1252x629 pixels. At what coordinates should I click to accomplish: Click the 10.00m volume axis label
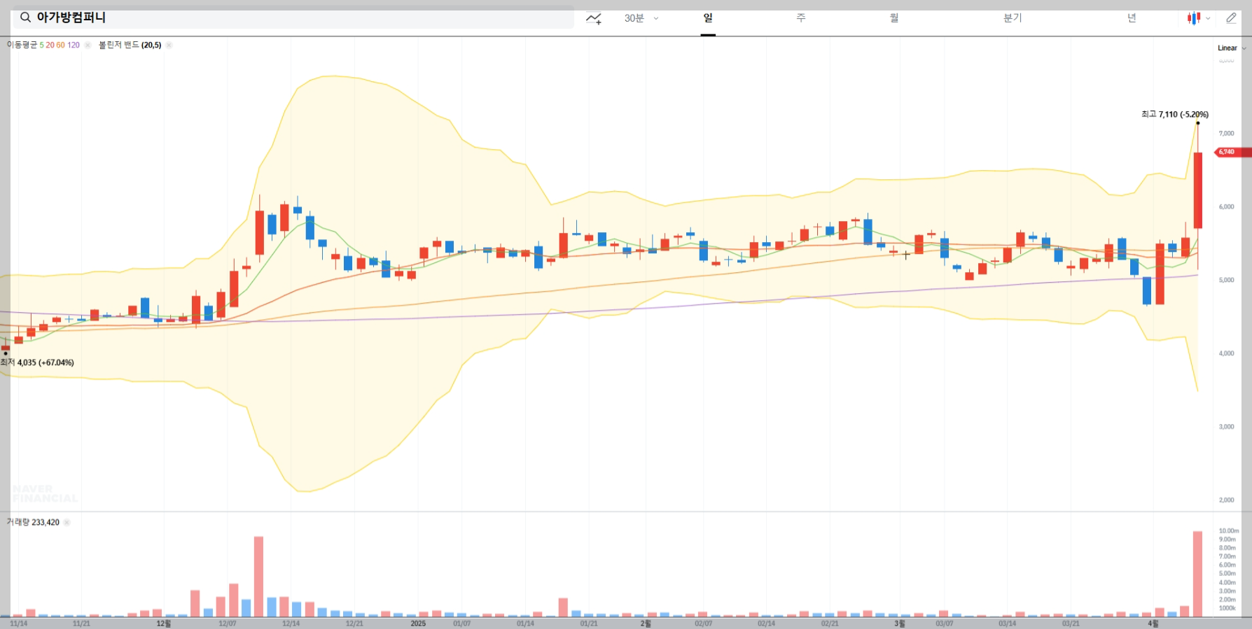coord(1229,531)
